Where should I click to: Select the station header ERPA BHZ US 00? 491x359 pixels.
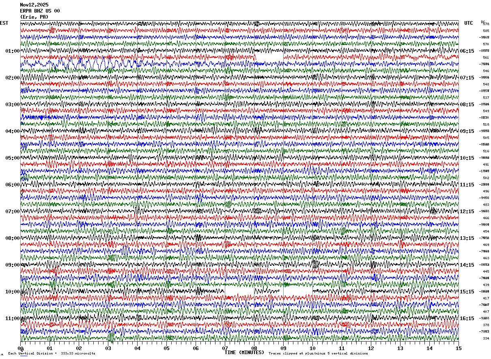pos(40,11)
